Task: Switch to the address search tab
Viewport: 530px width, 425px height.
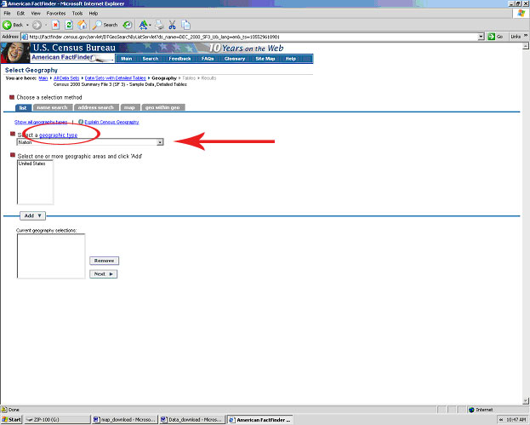Action: pyautogui.click(x=96, y=107)
